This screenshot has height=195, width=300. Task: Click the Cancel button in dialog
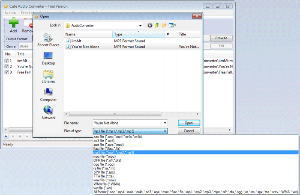[189, 131]
